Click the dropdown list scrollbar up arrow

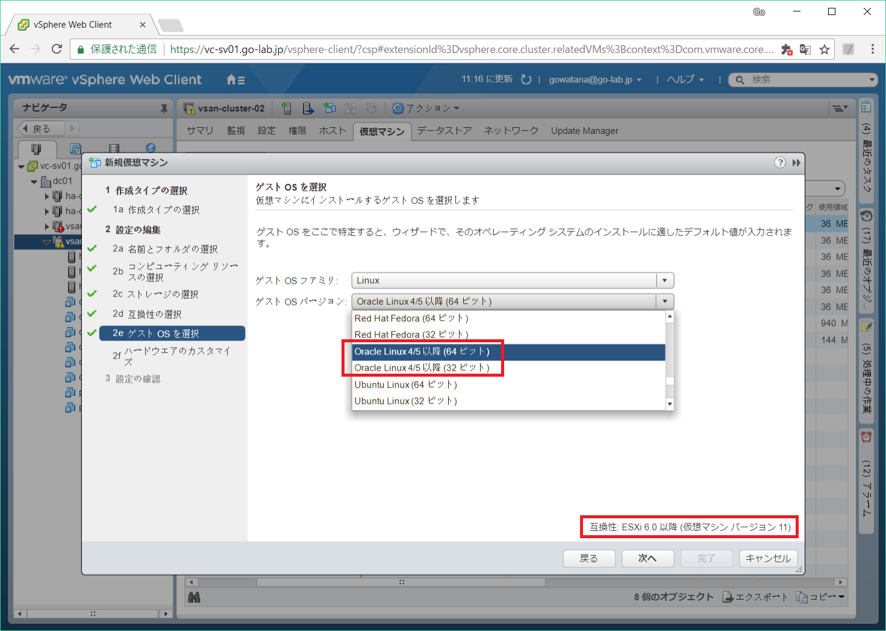click(669, 316)
